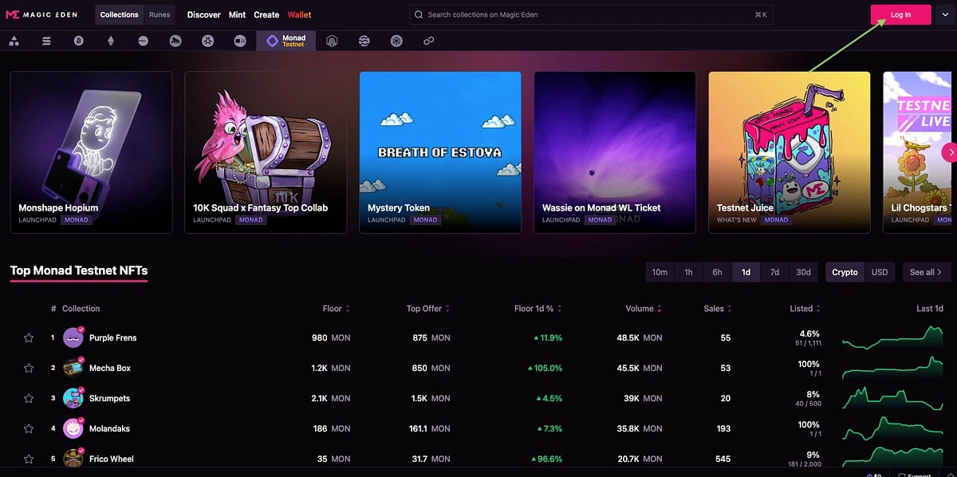Select the Sei chain icon
This screenshot has width=957, height=477.
[364, 41]
